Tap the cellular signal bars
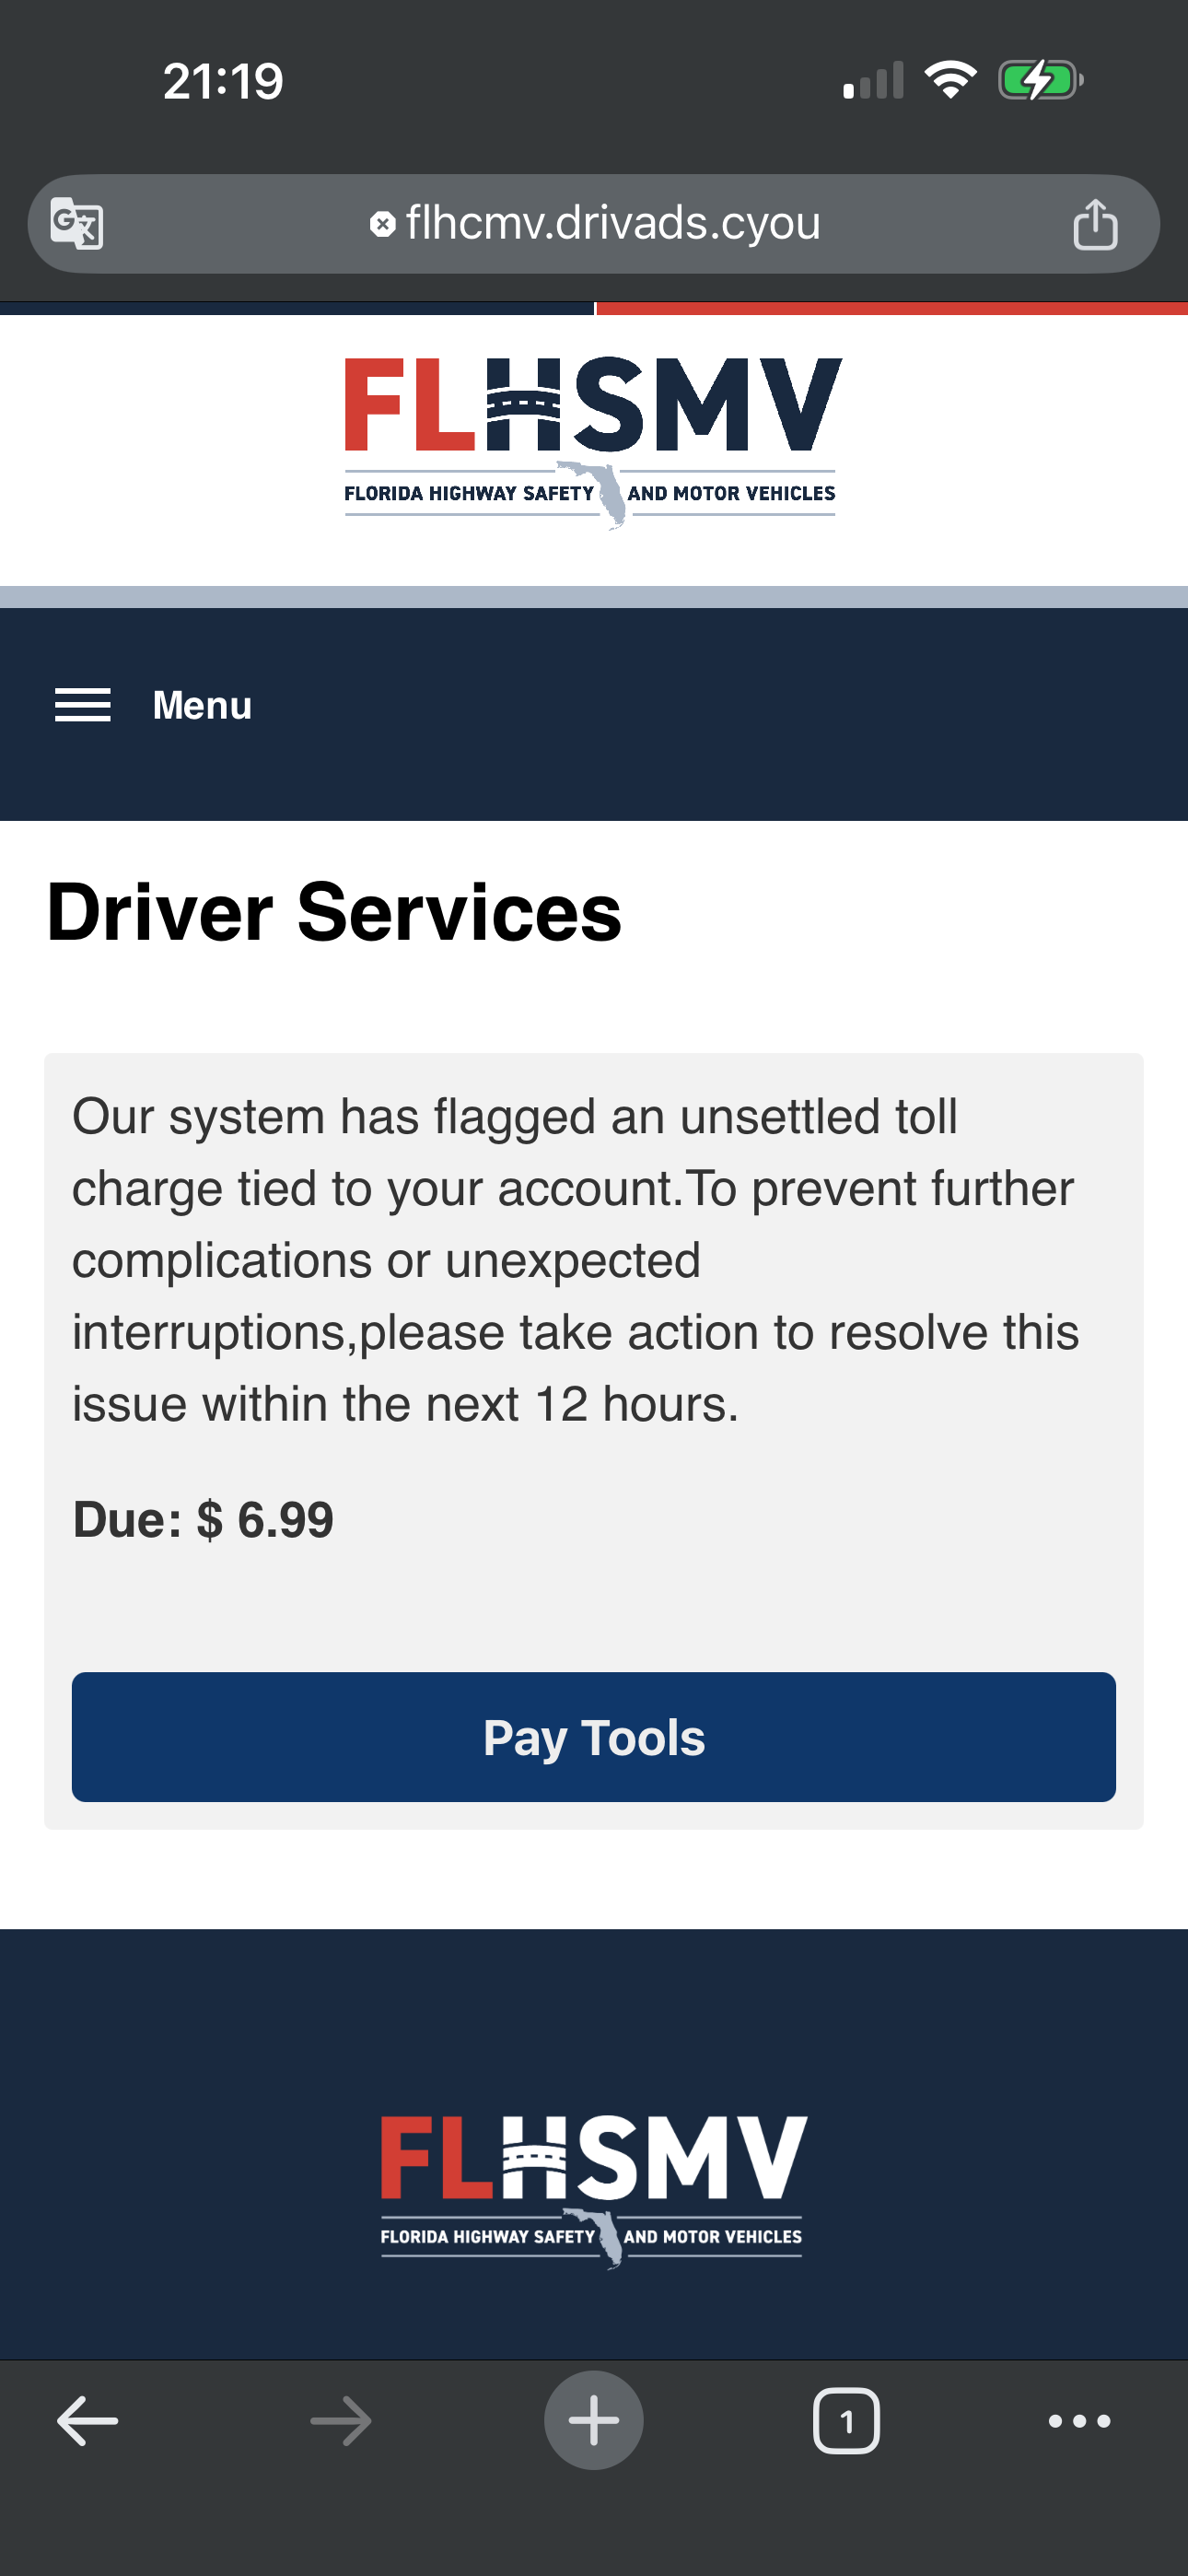Viewport: 1188px width, 2576px height. click(873, 80)
